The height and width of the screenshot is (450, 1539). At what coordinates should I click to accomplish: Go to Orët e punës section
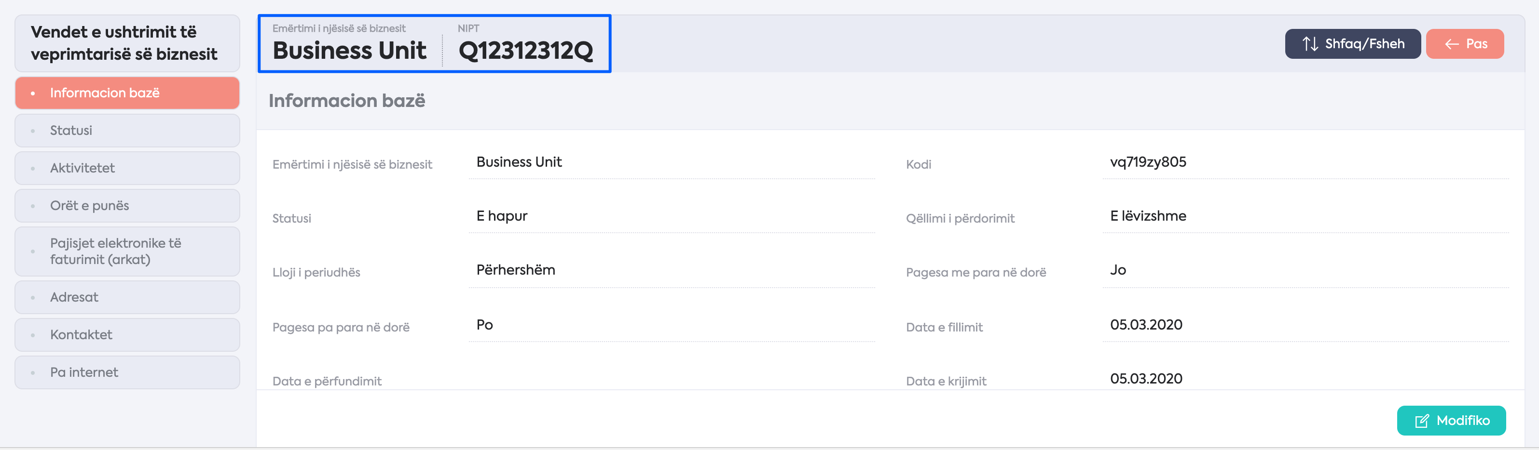[x=127, y=205]
